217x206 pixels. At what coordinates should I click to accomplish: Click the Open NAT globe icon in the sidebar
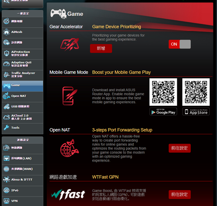click(x=6, y=96)
